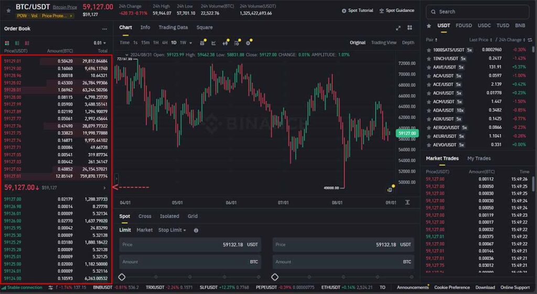This screenshot has width=537, height=294.
Task: Open the Order Book more options menu
Action: [x=104, y=29]
